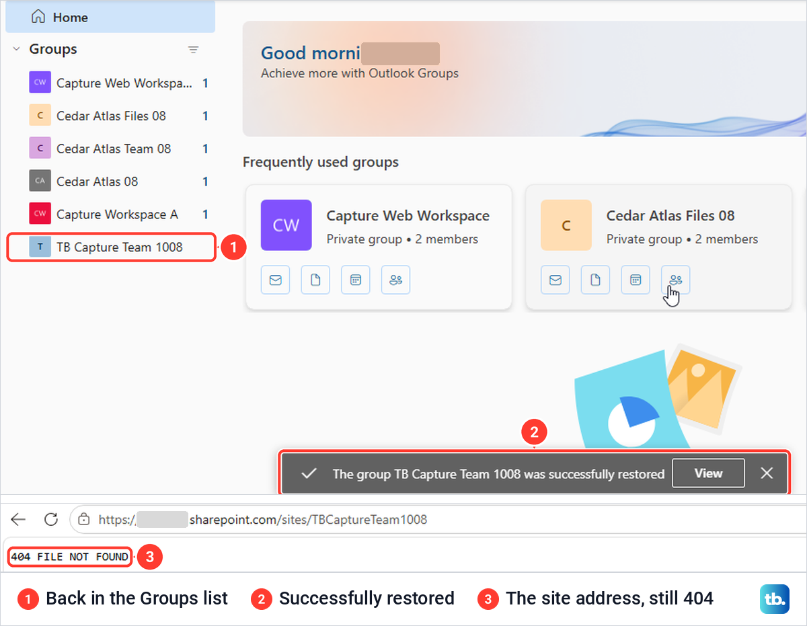Open files for Cedar Atlas Files 08 card
This screenshot has width=807, height=626.
click(595, 280)
